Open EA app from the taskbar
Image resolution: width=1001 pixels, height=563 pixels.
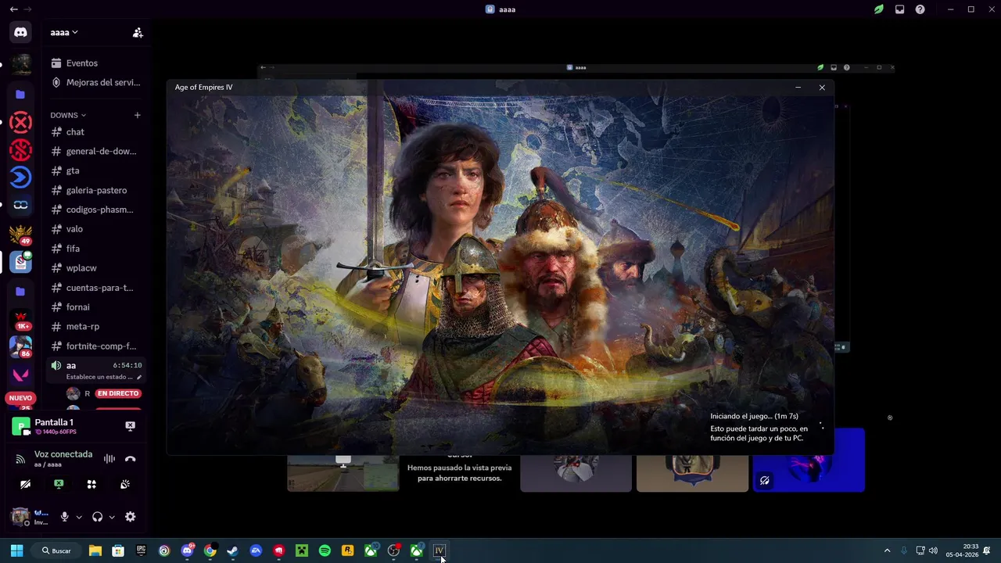pos(256,550)
